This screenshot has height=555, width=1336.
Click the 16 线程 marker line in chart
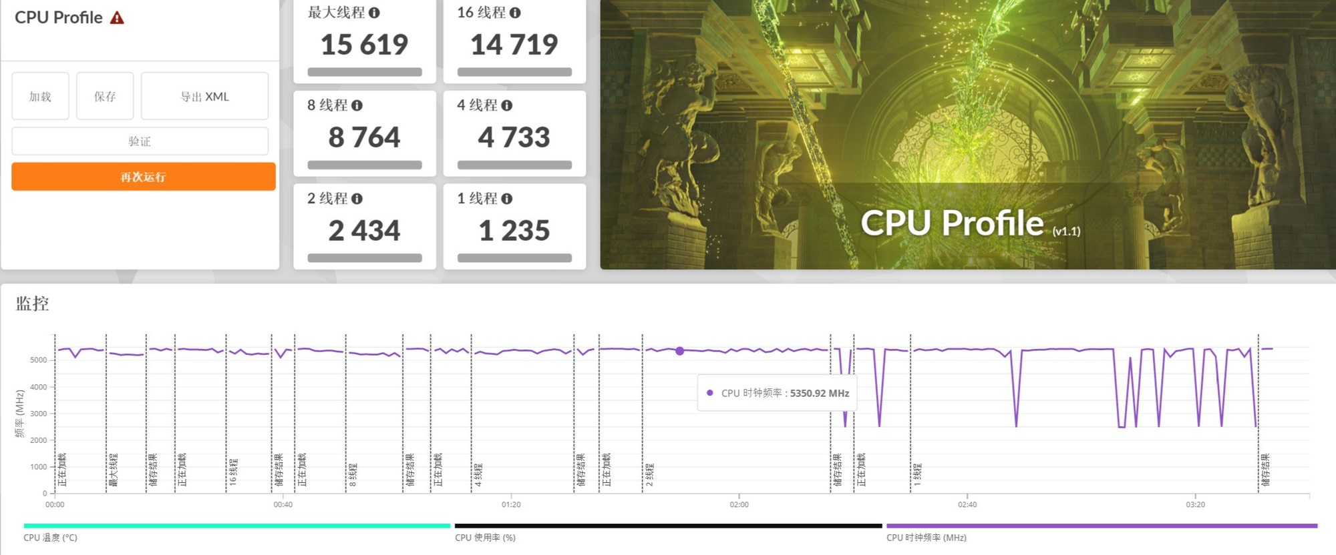coord(226,414)
